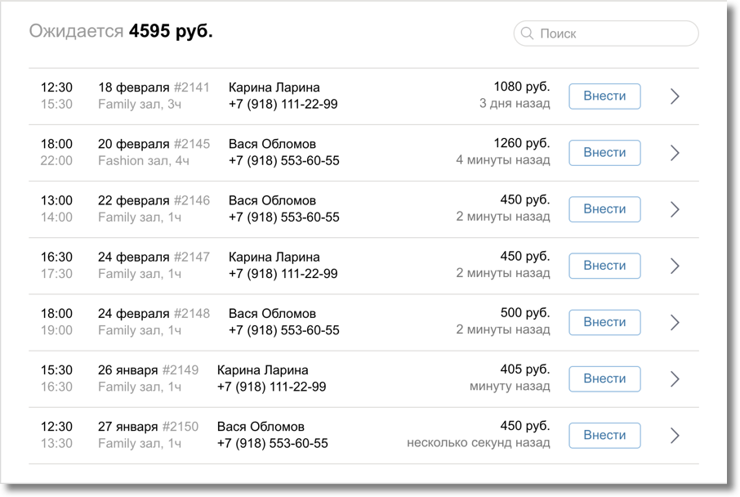Click Внести for booking #2141
The width and height of the screenshot is (740, 497).
[x=604, y=96]
